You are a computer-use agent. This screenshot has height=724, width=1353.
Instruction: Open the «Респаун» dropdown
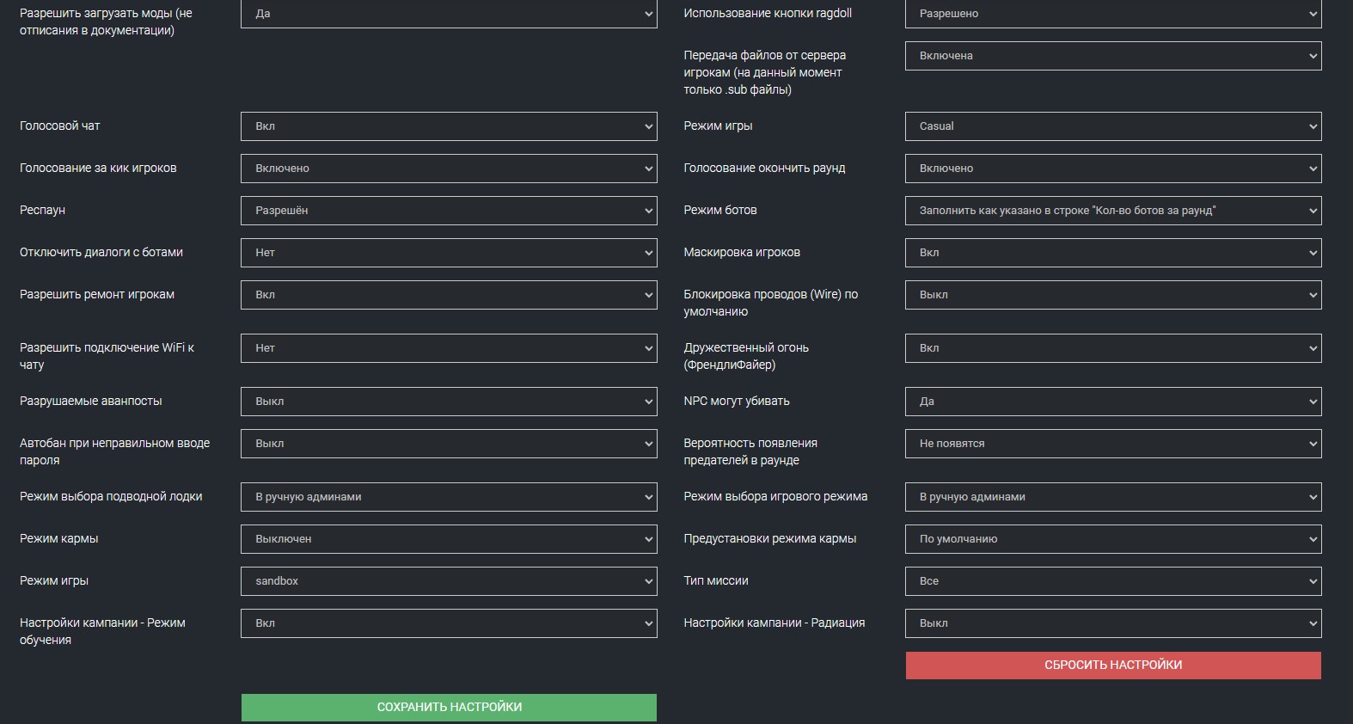click(x=449, y=211)
